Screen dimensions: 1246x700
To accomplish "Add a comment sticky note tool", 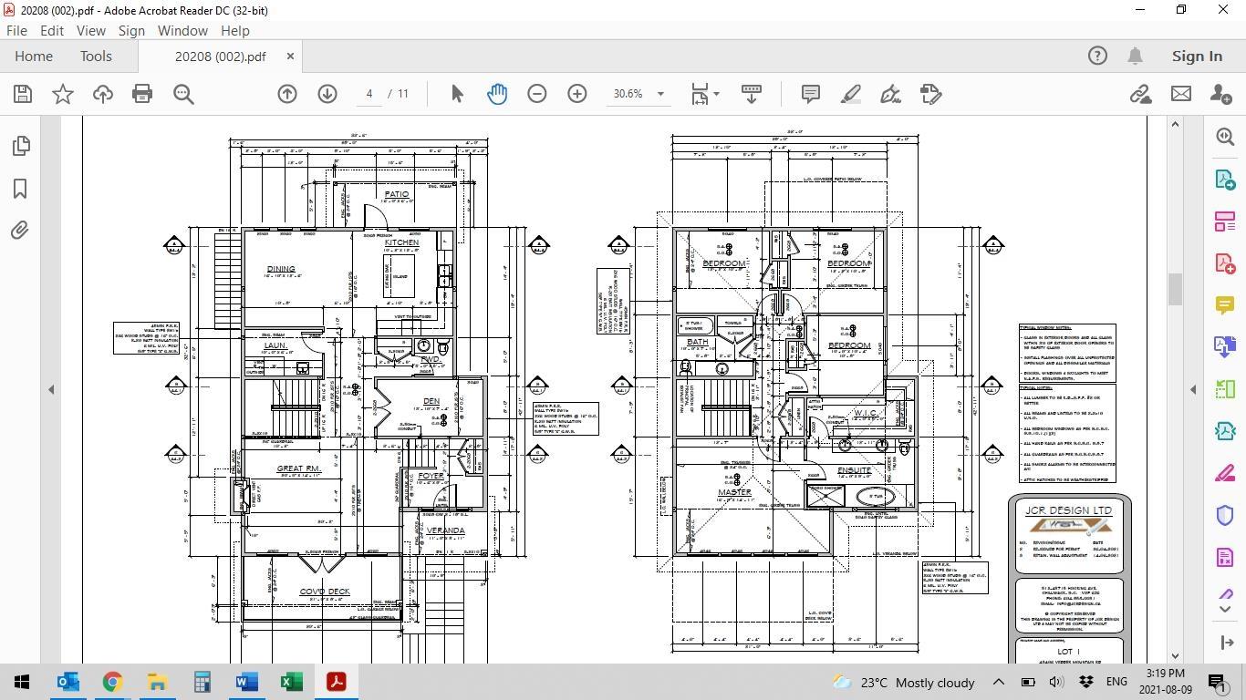I will pos(810,94).
